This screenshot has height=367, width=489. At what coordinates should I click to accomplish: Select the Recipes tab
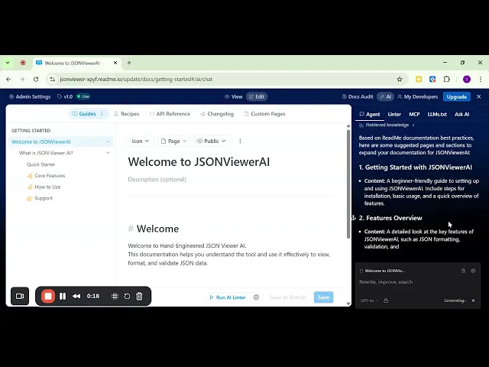[x=127, y=114]
